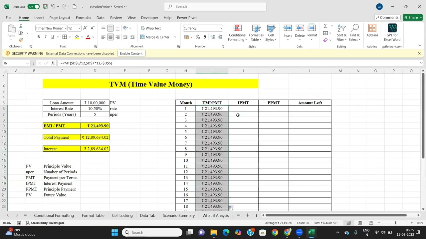426x239 pixels.
Task: Launch GPT for Excel Word add-in
Action: pos(392,33)
